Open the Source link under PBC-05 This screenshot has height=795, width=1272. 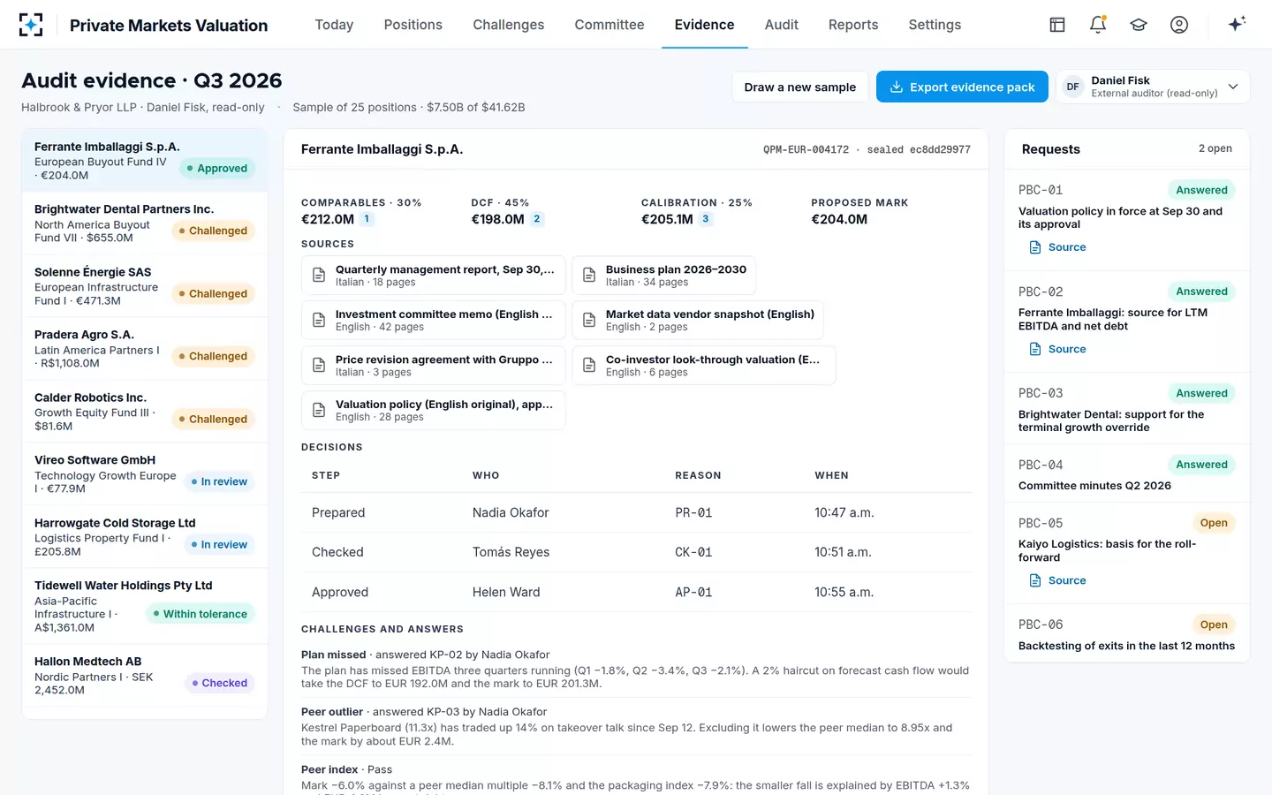coord(1057,580)
